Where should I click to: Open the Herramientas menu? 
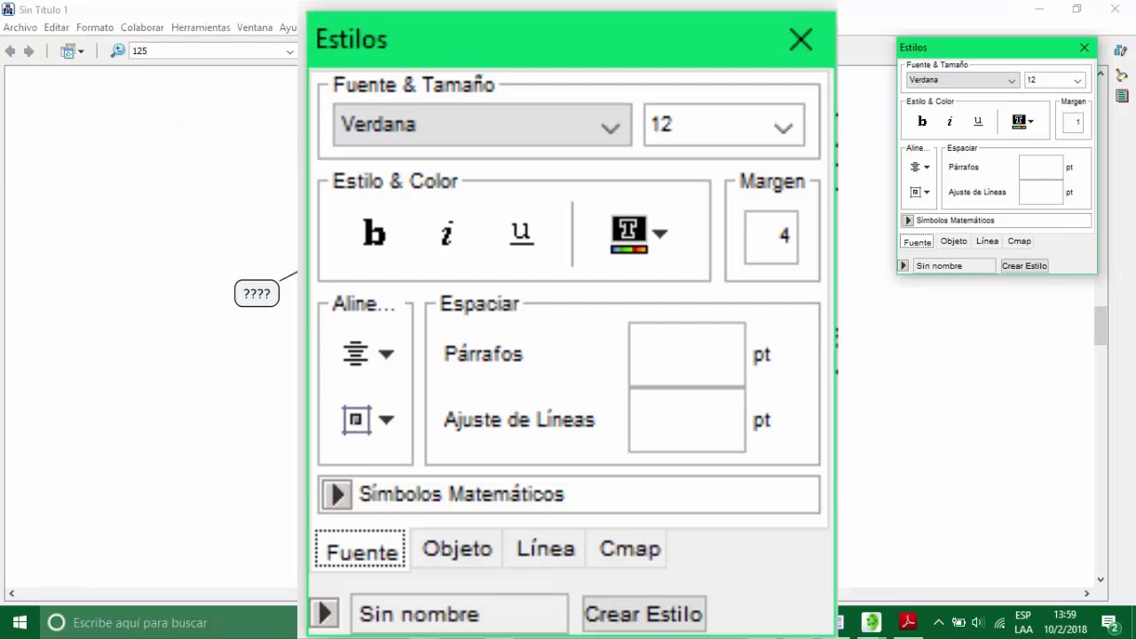pos(201,28)
